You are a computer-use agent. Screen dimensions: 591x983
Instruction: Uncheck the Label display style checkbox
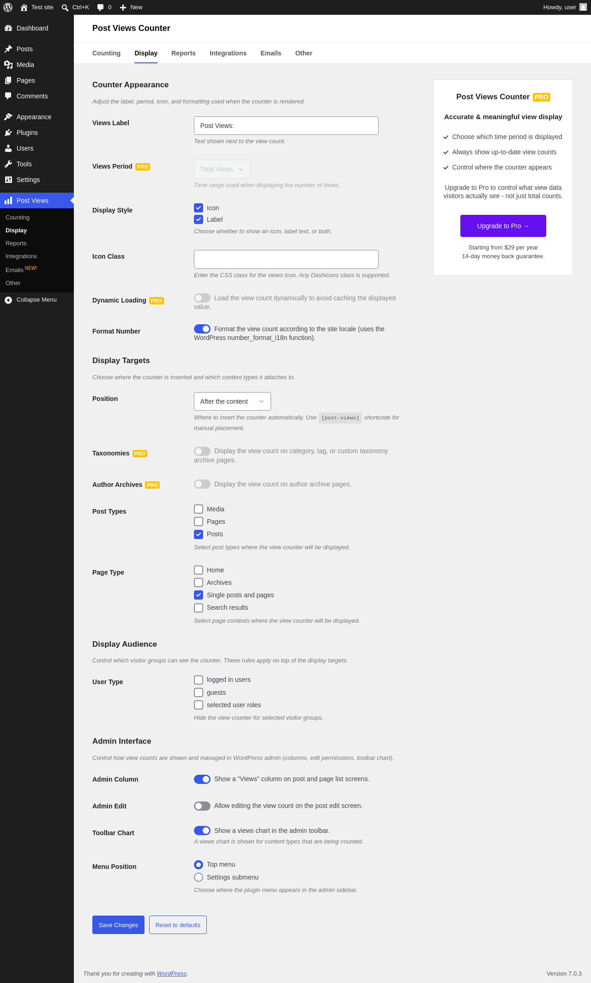click(199, 219)
